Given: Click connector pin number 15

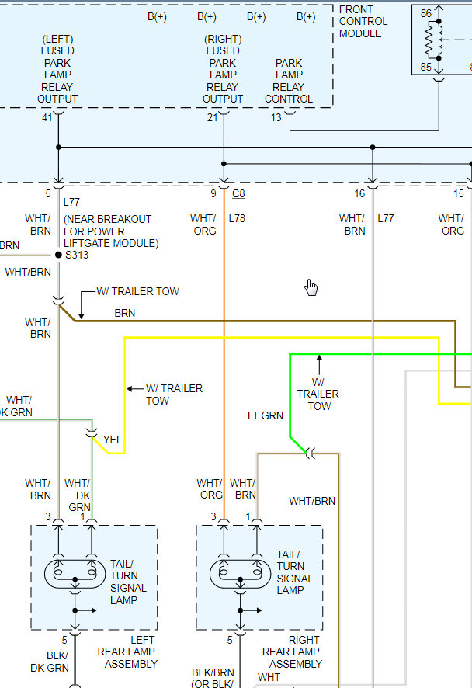Looking at the screenshot, I should click(458, 193).
